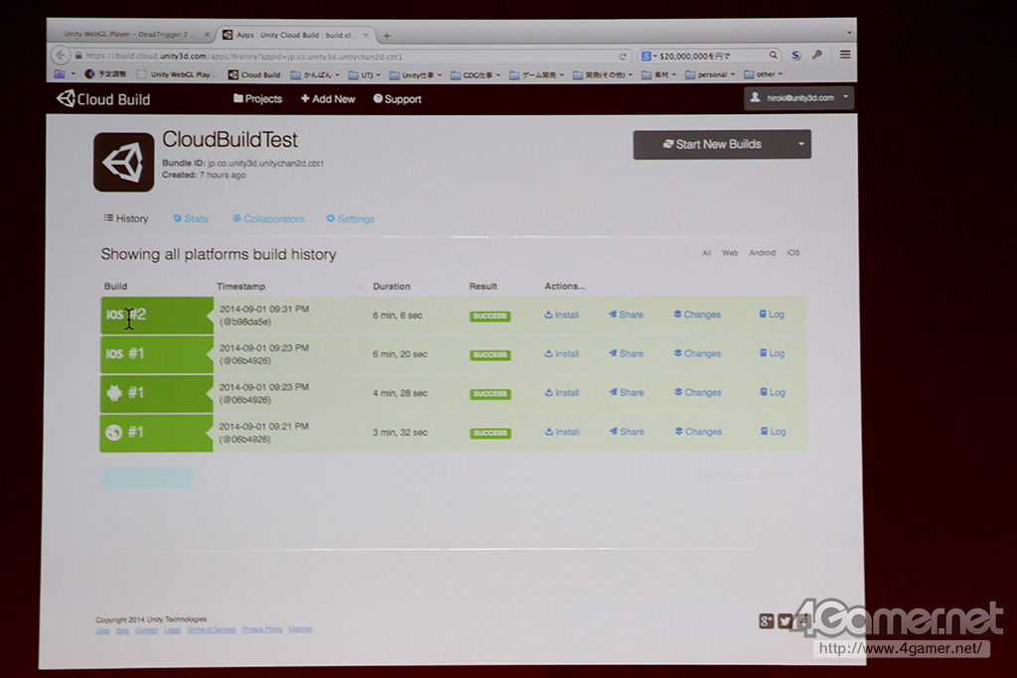Click the search magnifier icon
The width and height of the screenshot is (1017, 678).
coord(773,56)
